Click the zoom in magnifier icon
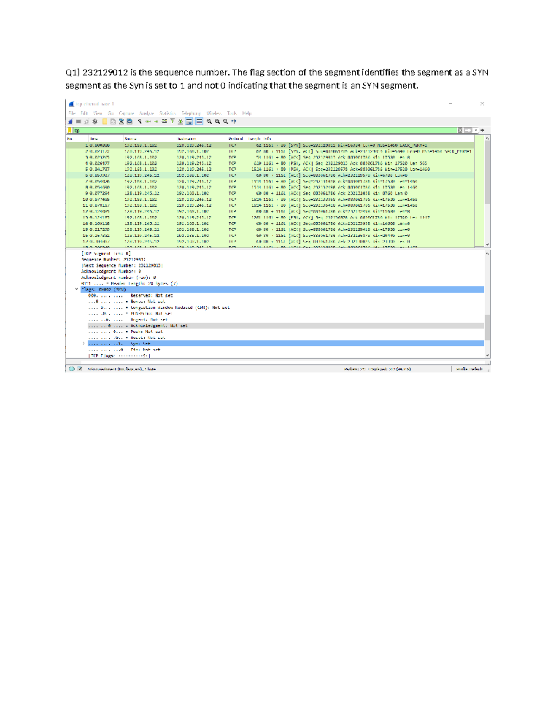 [209, 121]
